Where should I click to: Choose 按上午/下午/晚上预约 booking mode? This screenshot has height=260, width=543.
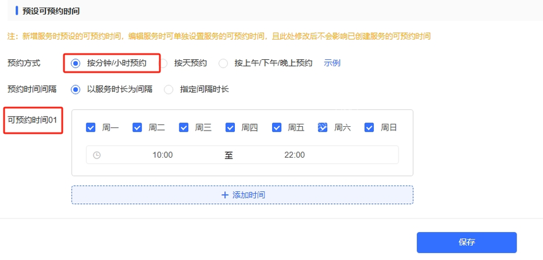223,63
